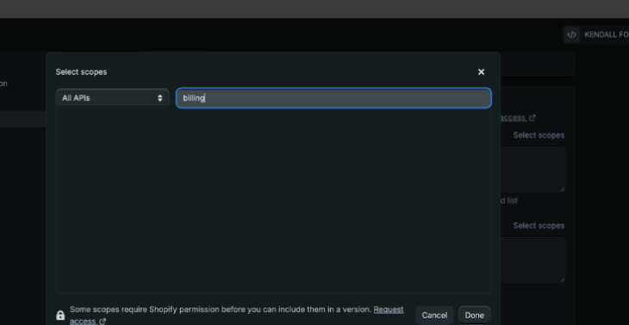
Task: Open the Request access link in dialog
Action: point(389,310)
